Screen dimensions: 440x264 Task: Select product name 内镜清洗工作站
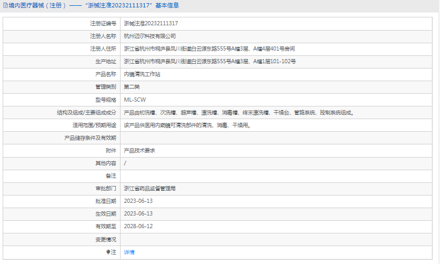point(142,74)
